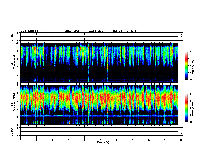204x157 pixels.
Task: Click the time axis tick label 6
Action: point(117,140)
